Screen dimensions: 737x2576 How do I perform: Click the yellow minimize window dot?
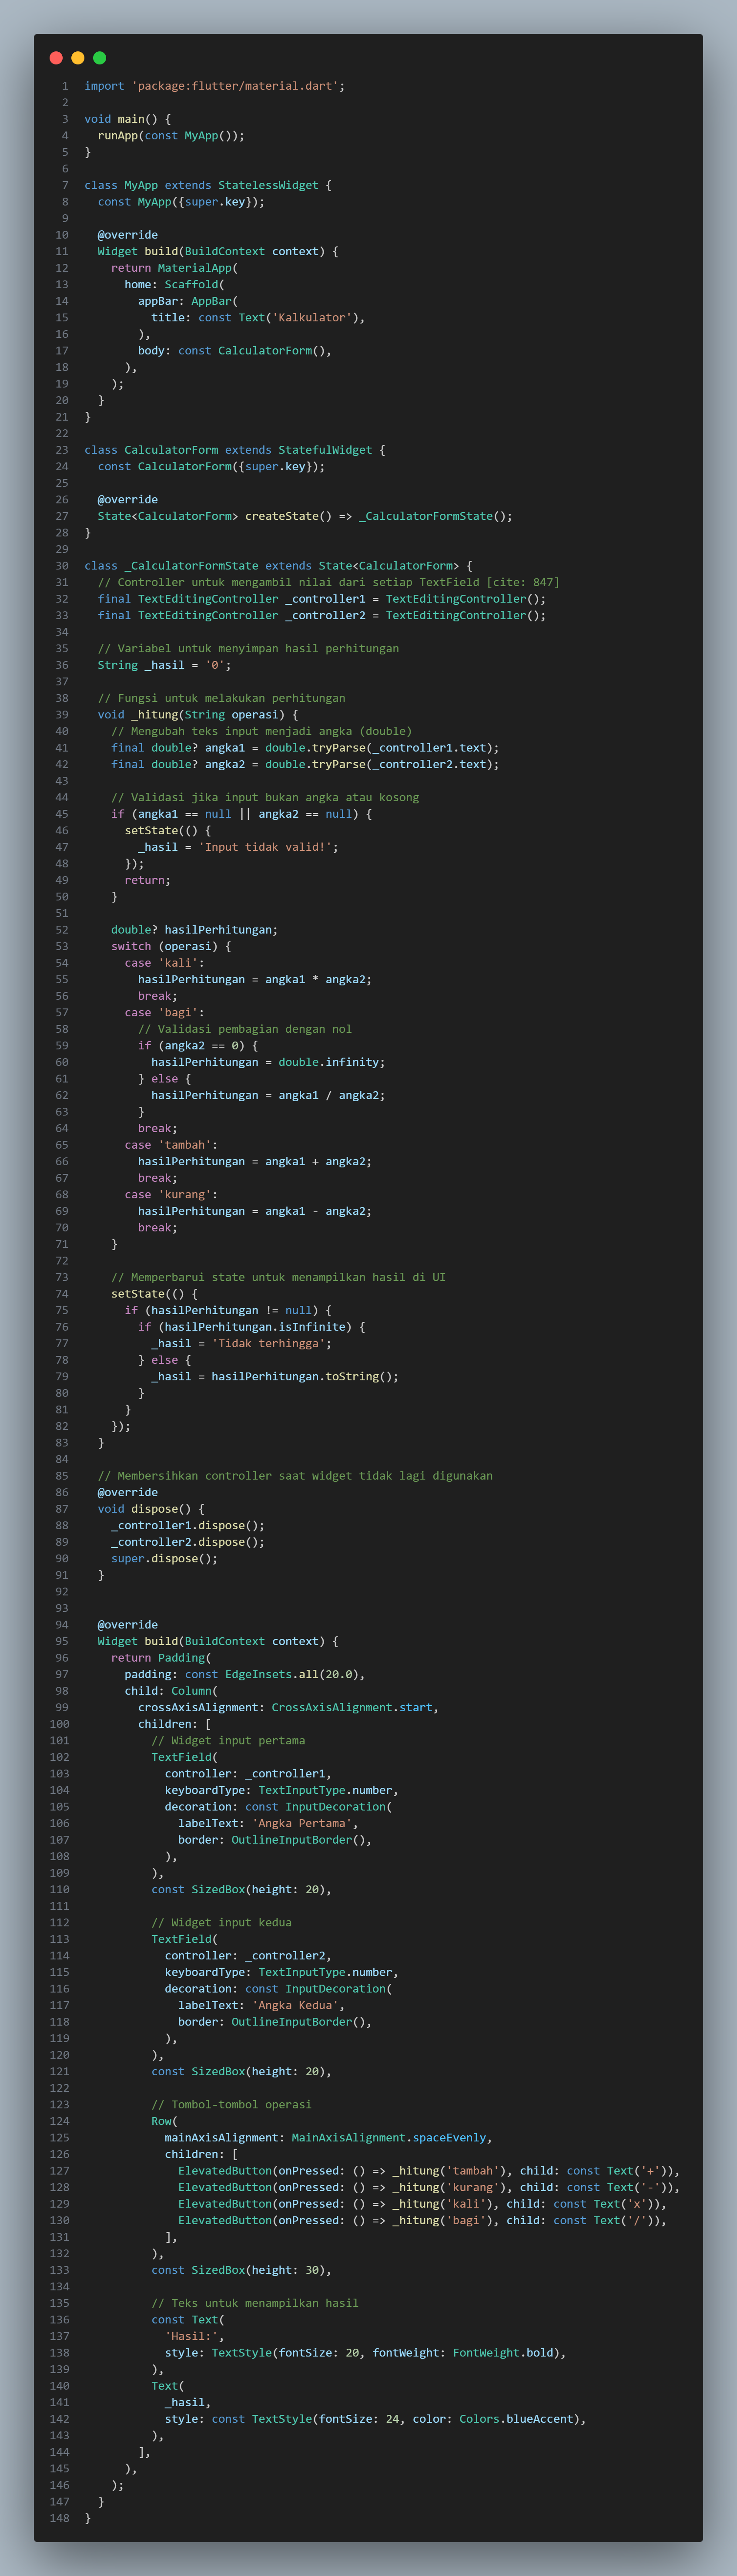tap(78, 58)
